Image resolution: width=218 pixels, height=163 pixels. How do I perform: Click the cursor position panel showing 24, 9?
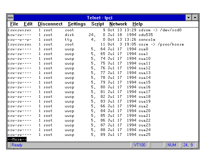pyautogui.click(x=188, y=145)
